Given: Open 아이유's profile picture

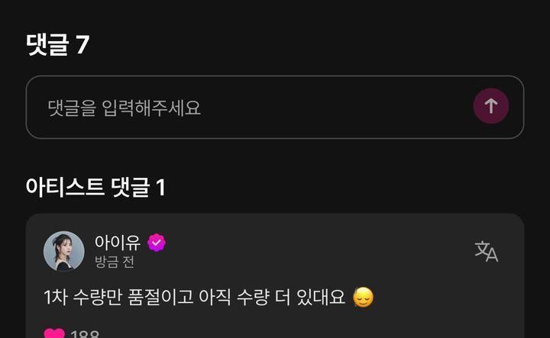Looking at the screenshot, I should point(64,251).
